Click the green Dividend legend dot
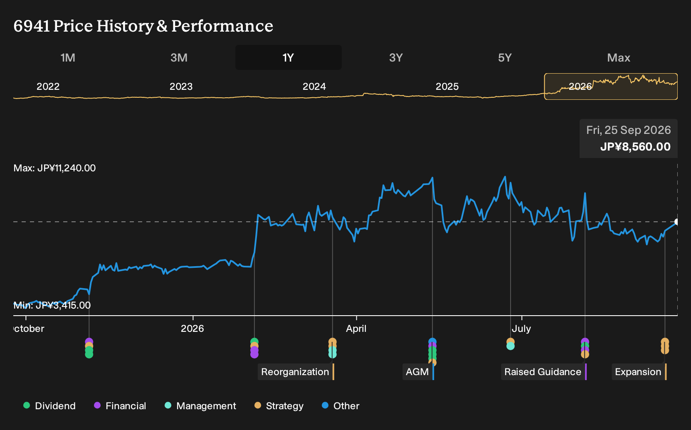Viewport: 691px width, 430px height. tap(27, 405)
